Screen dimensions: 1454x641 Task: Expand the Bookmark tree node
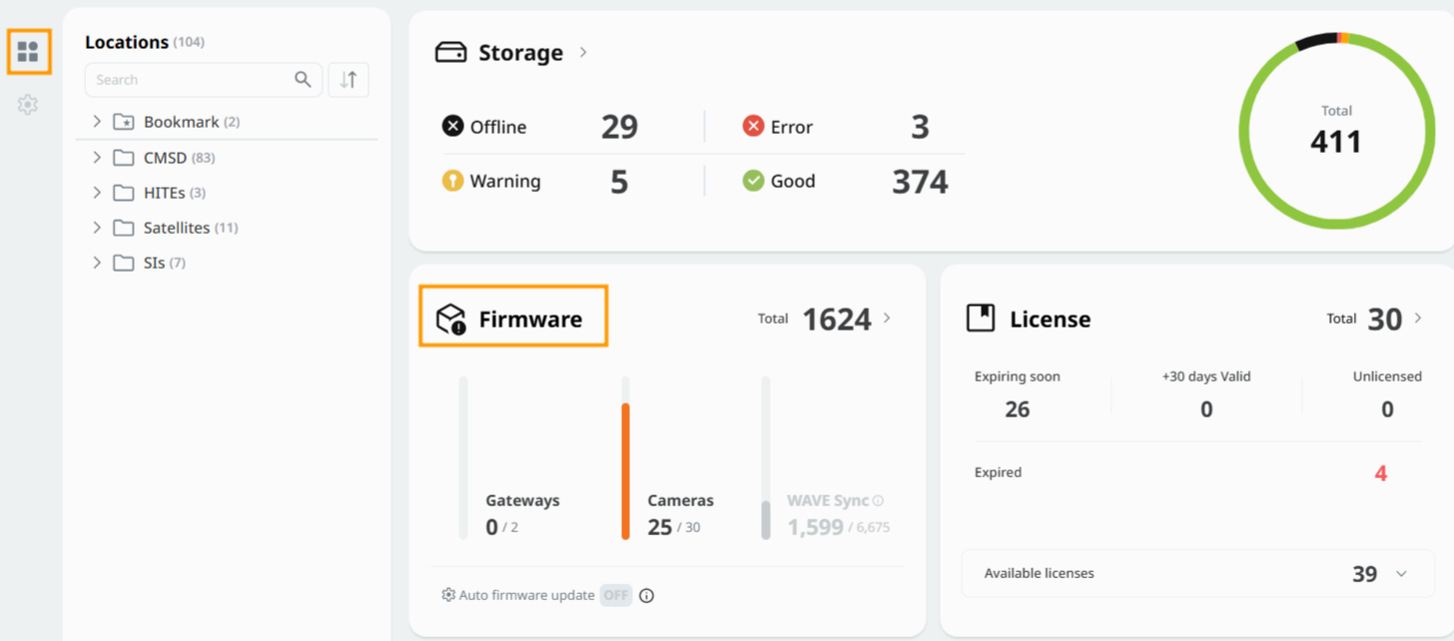[97, 122]
